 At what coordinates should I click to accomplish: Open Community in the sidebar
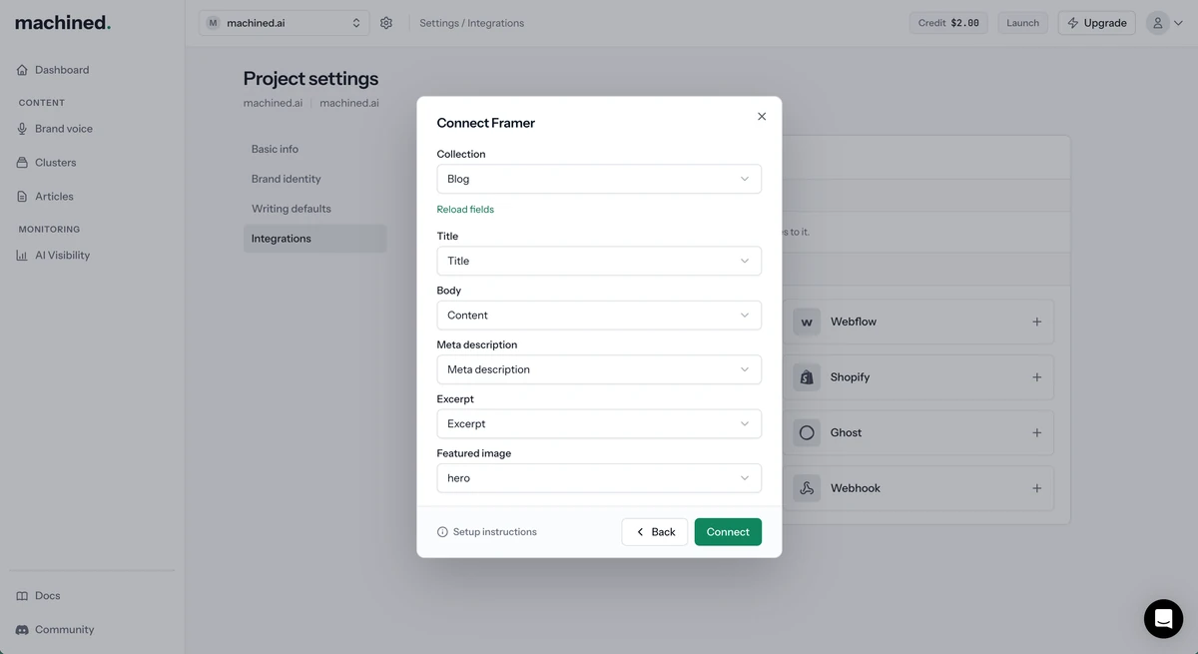[64, 630]
